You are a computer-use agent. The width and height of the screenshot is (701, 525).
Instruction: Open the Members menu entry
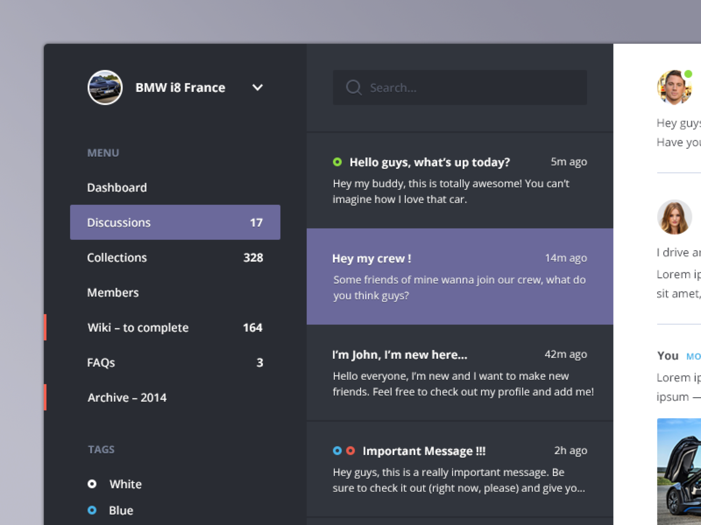pyautogui.click(x=113, y=293)
